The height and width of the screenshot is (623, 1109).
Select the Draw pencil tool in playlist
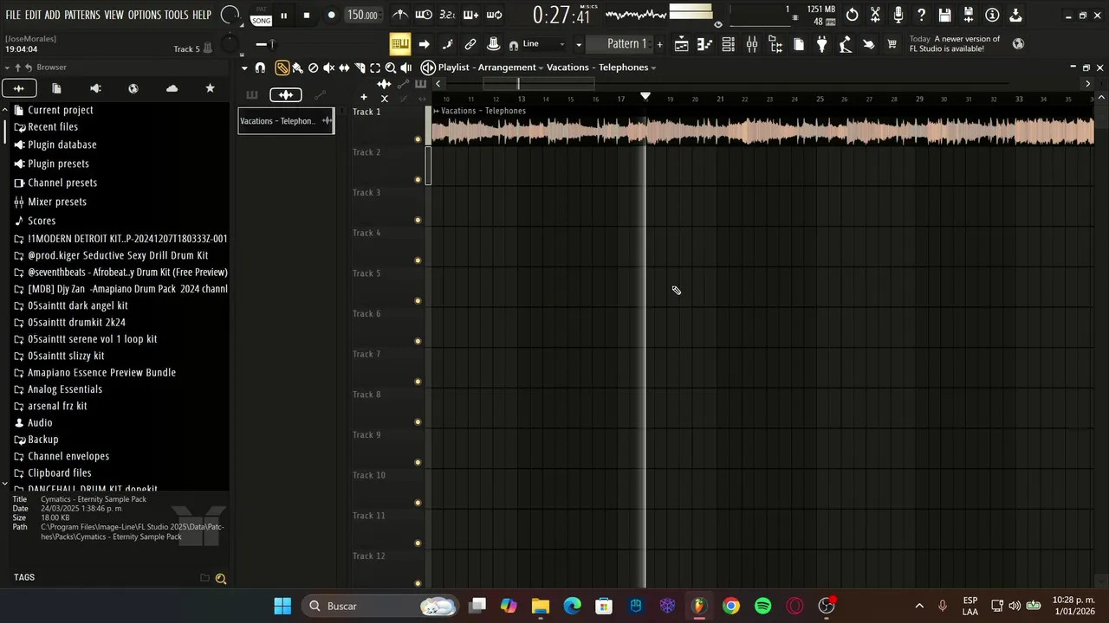[x=282, y=67]
